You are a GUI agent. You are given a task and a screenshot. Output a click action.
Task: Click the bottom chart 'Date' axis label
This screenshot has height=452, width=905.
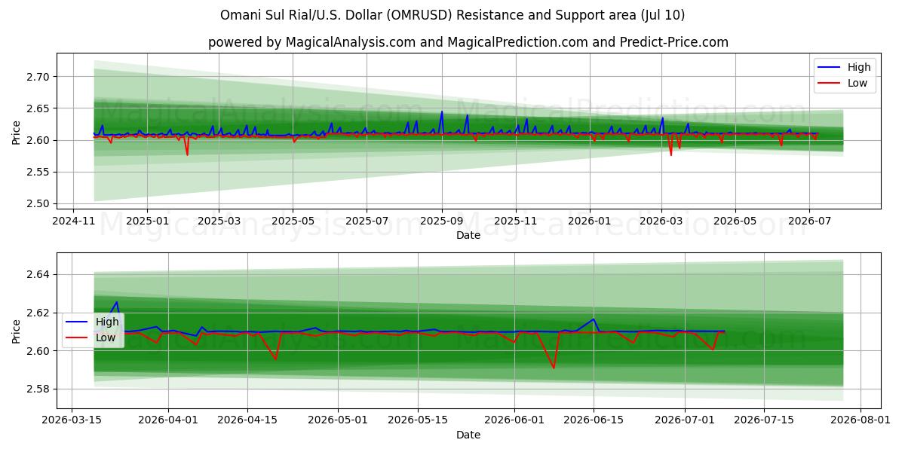click(468, 435)
